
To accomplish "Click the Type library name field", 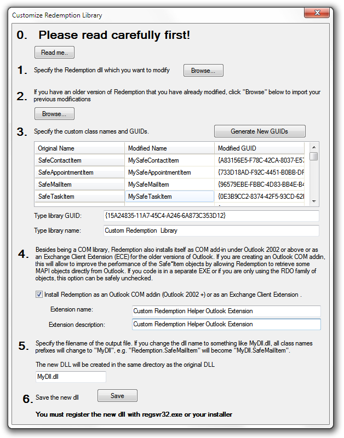I will coord(211,230).
